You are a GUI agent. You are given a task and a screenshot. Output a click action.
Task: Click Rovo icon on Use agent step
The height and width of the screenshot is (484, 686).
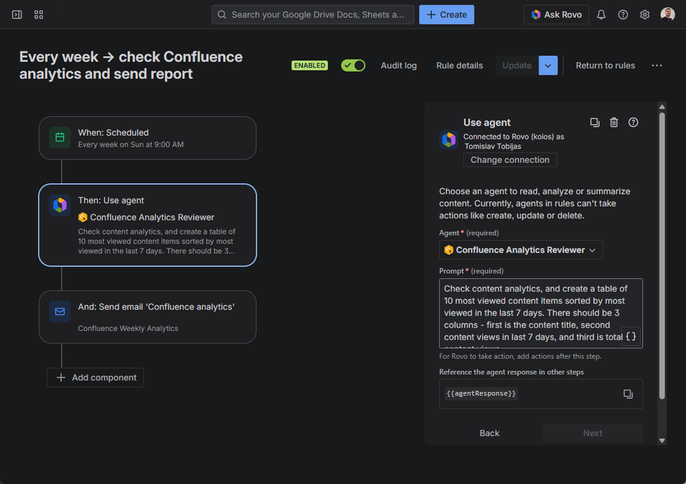(60, 205)
